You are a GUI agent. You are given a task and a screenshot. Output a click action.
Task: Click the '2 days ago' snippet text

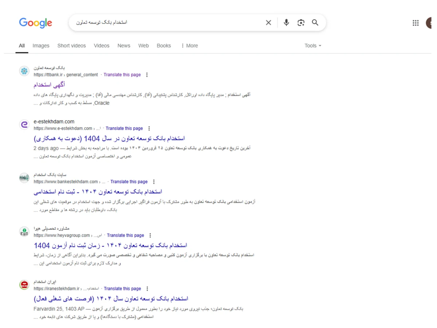(46, 148)
